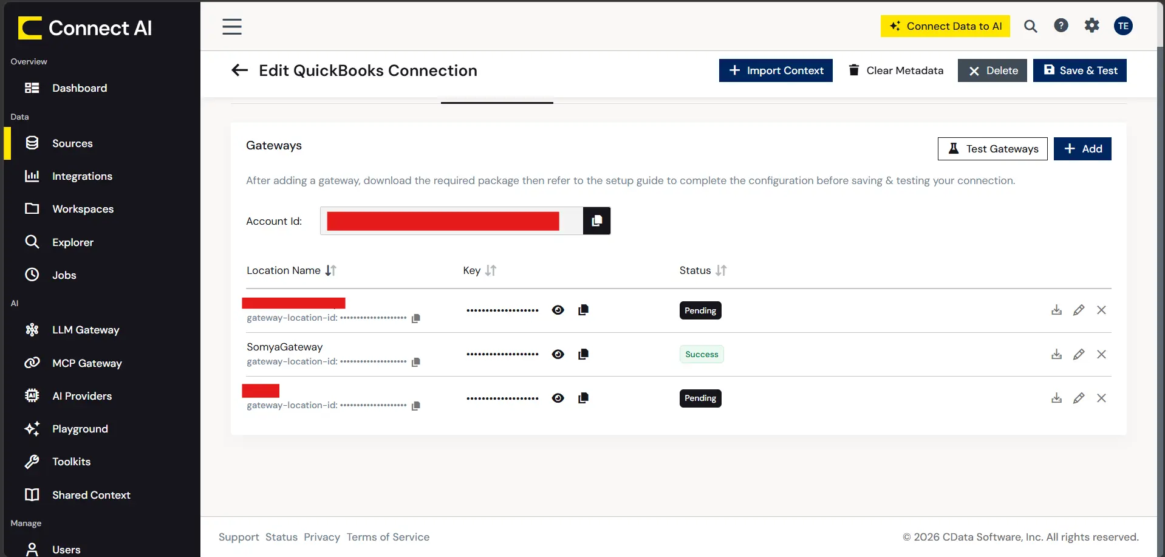Edit the first Pending gateway row
Image resolution: width=1165 pixels, height=557 pixels.
pos(1079,310)
